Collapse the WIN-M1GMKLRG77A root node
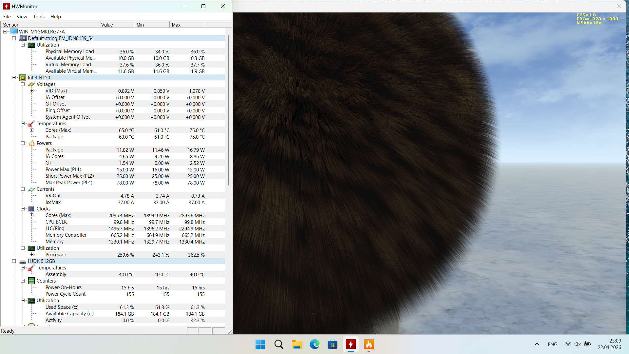629x354 pixels. [x=5, y=32]
